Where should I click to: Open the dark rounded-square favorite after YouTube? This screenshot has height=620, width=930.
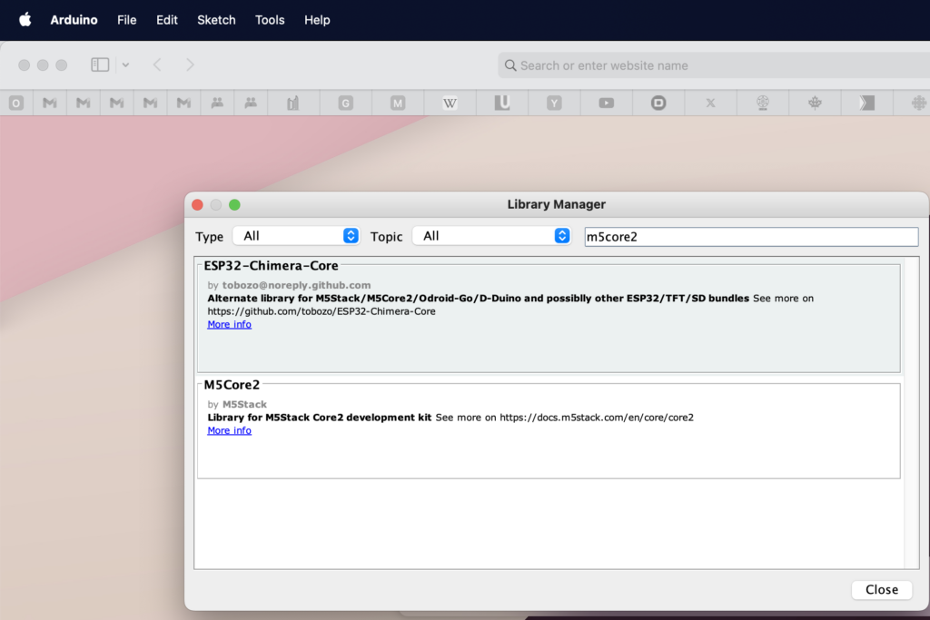pos(658,103)
